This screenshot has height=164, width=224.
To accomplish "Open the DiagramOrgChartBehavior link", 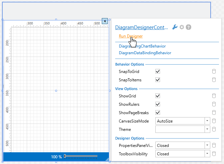I will 142,46.
